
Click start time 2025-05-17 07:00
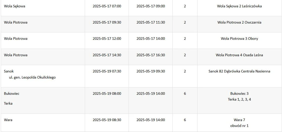(x=107, y=6)
